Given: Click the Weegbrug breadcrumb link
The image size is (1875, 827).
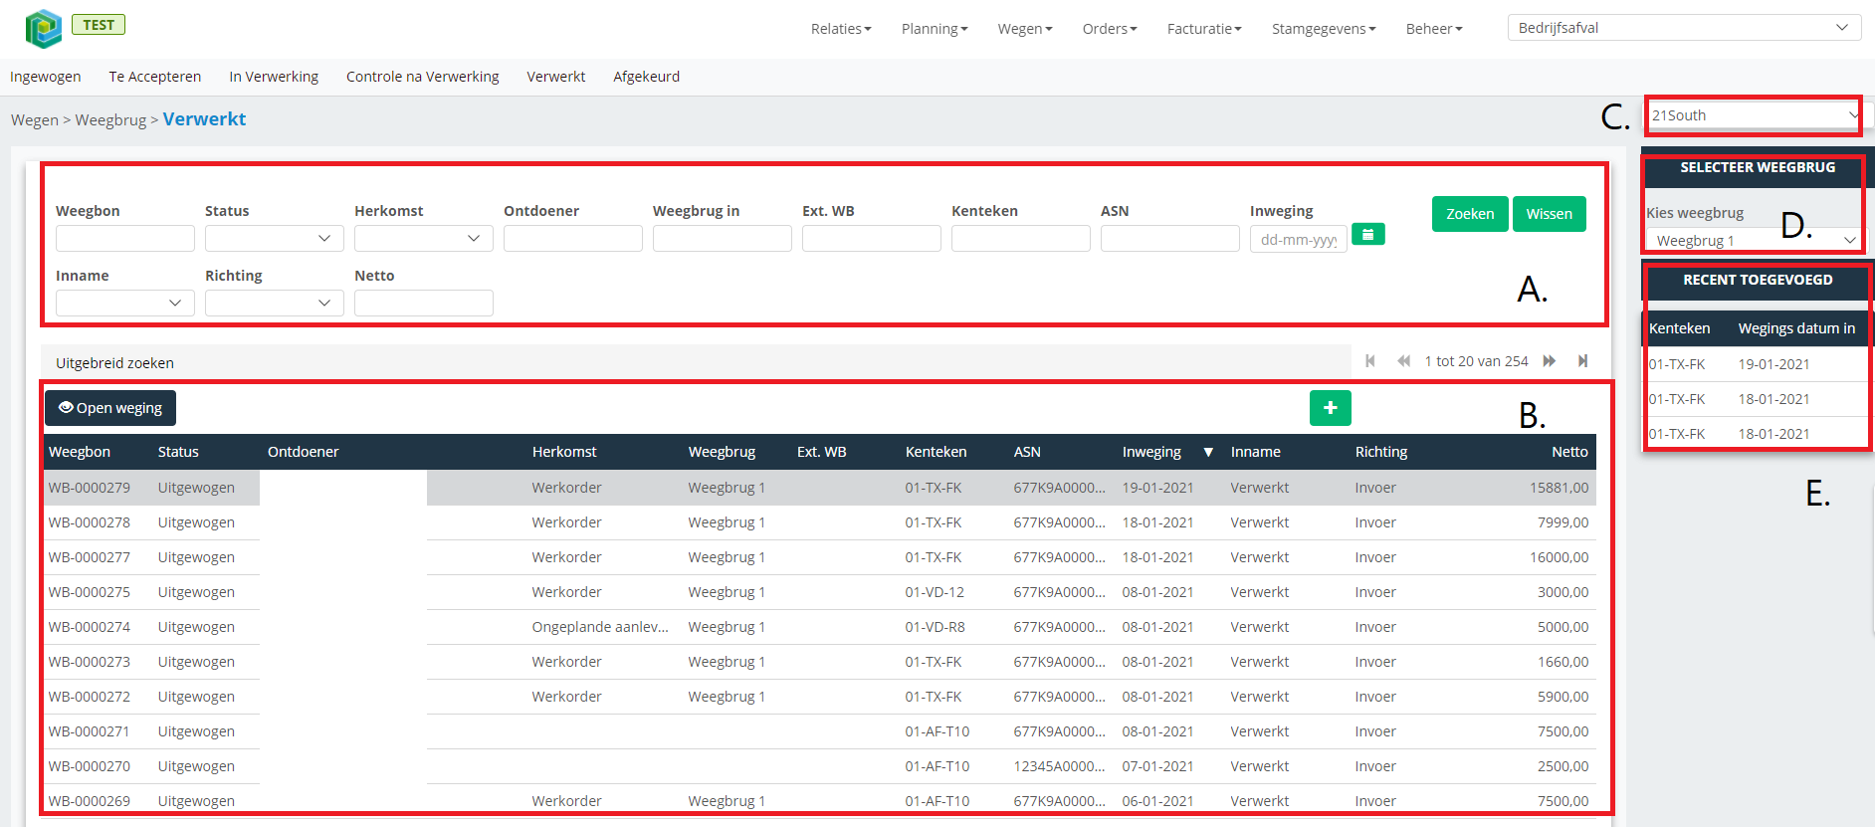Looking at the screenshot, I should (x=110, y=120).
